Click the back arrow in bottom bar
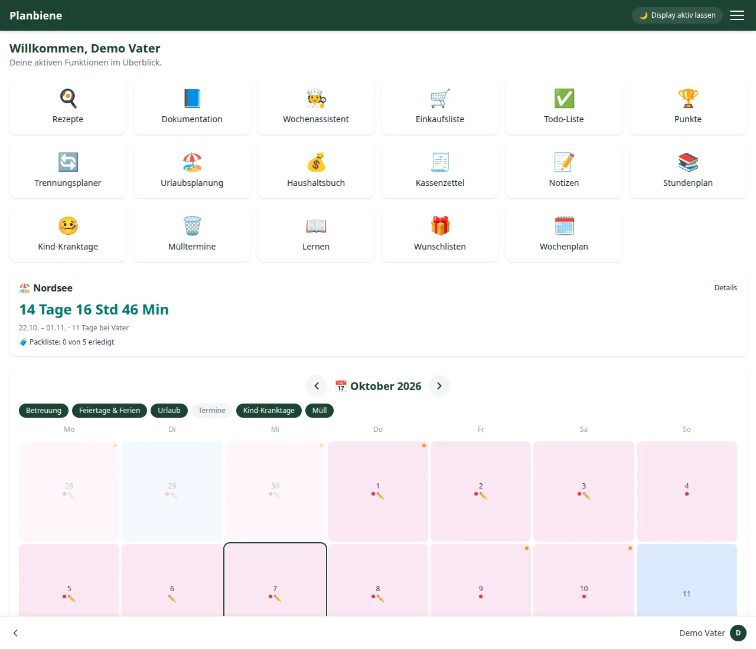The height and width of the screenshot is (649, 756). pyautogui.click(x=15, y=633)
